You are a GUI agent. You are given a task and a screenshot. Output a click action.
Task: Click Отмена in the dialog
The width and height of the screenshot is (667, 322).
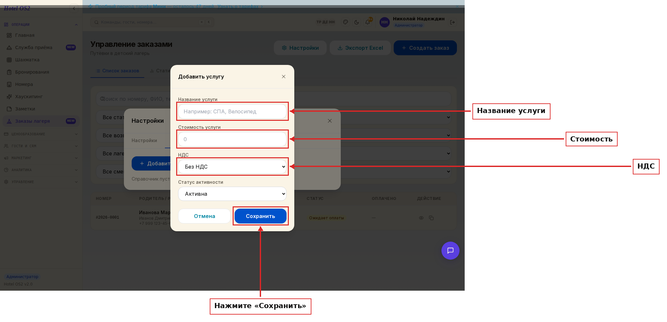click(x=205, y=216)
